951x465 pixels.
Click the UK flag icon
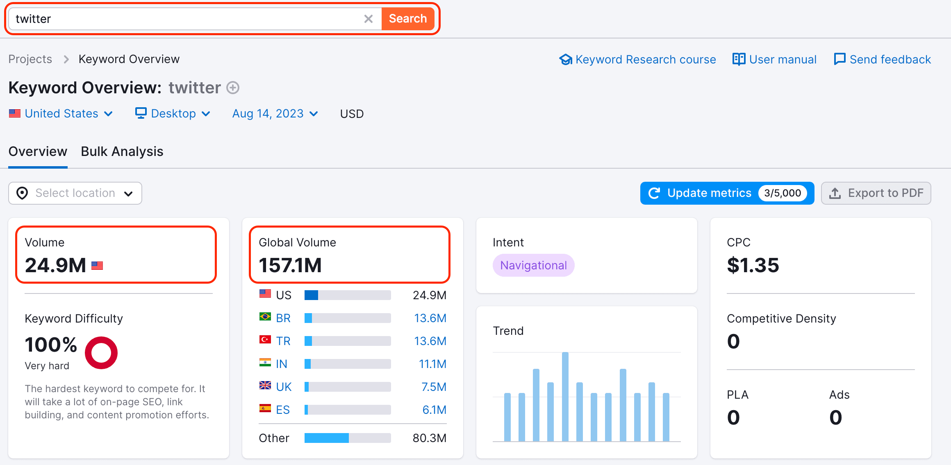[x=265, y=386]
